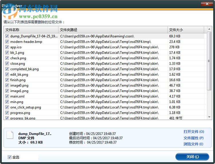Select file name image0.png
Image resolution: width=215 pixels, height=164 pixels.
tap(19, 85)
